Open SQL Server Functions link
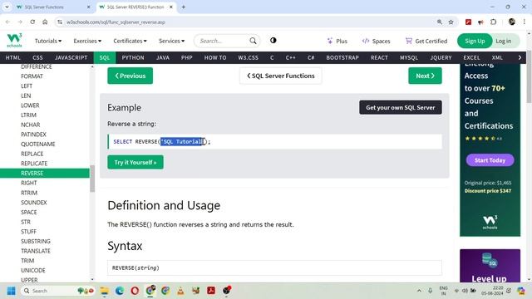 point(281,76)
